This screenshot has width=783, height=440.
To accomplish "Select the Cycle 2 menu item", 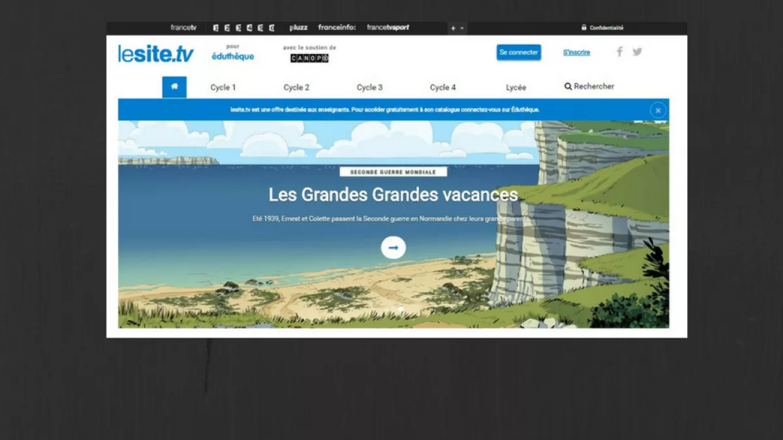I will pos(296,87).
